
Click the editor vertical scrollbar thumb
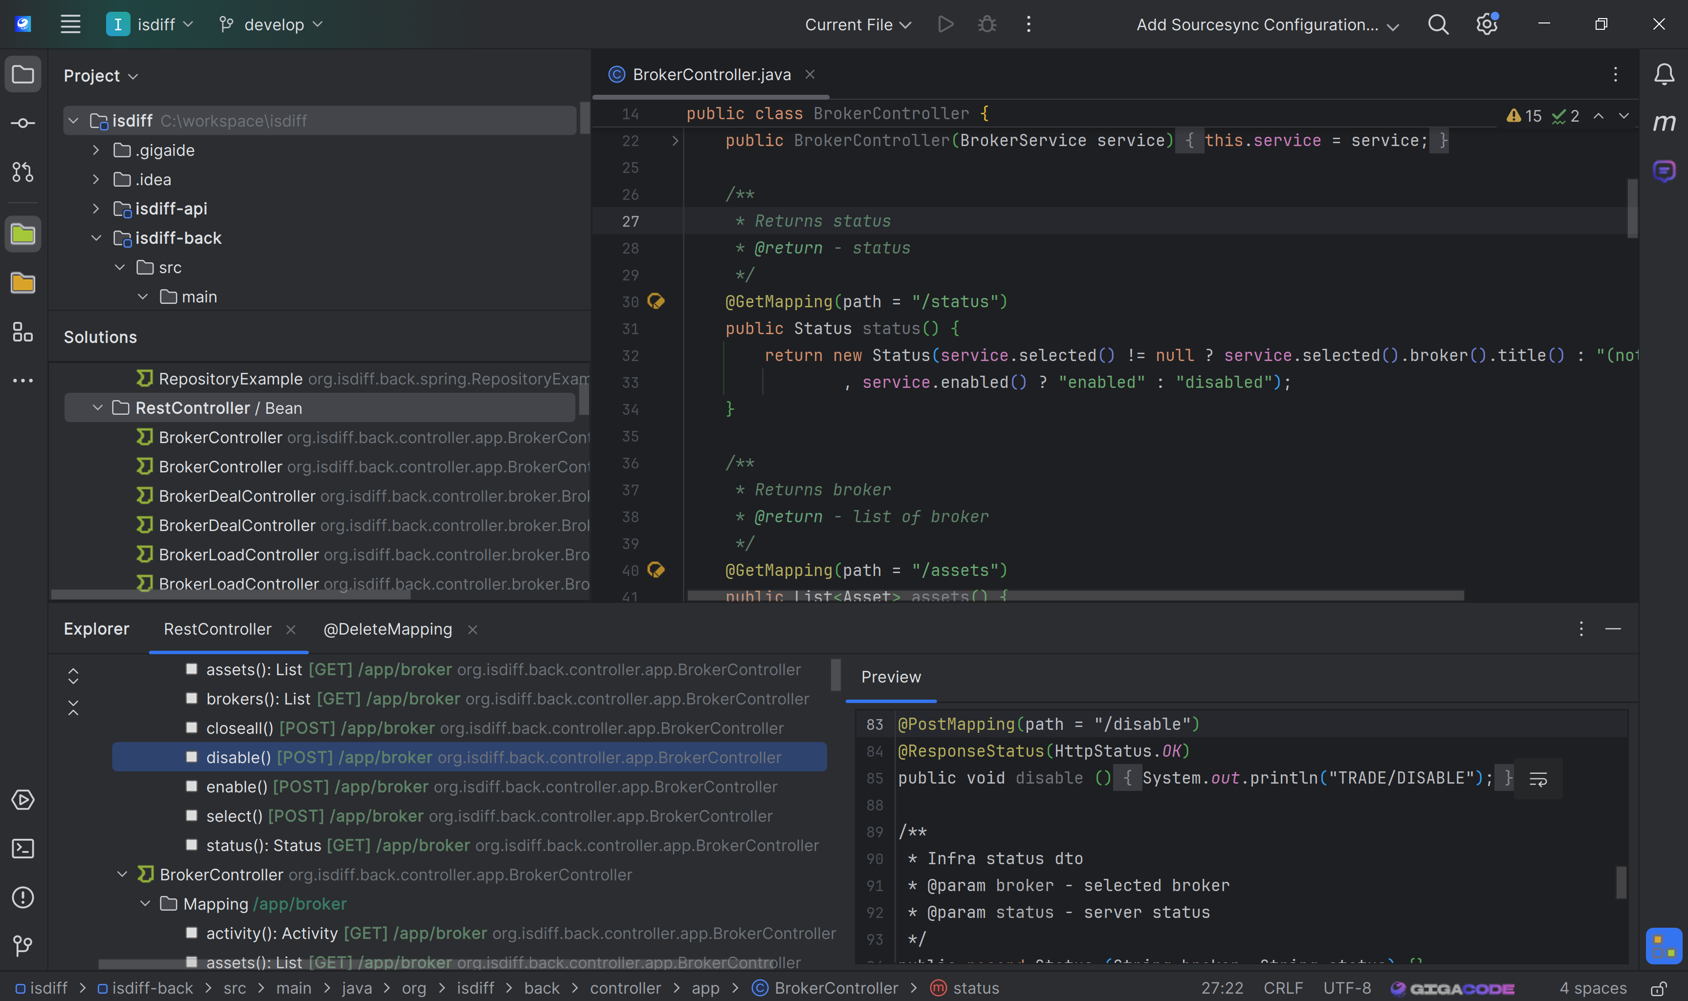click(1632, 209)
